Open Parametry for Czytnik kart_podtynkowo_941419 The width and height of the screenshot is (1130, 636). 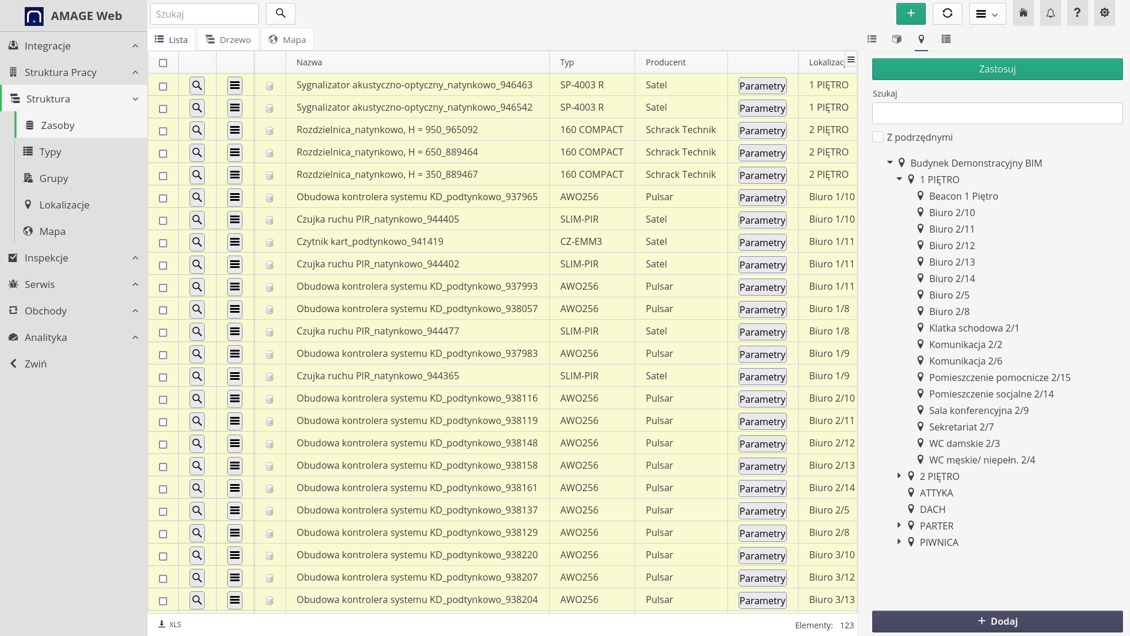coord(763,243)
